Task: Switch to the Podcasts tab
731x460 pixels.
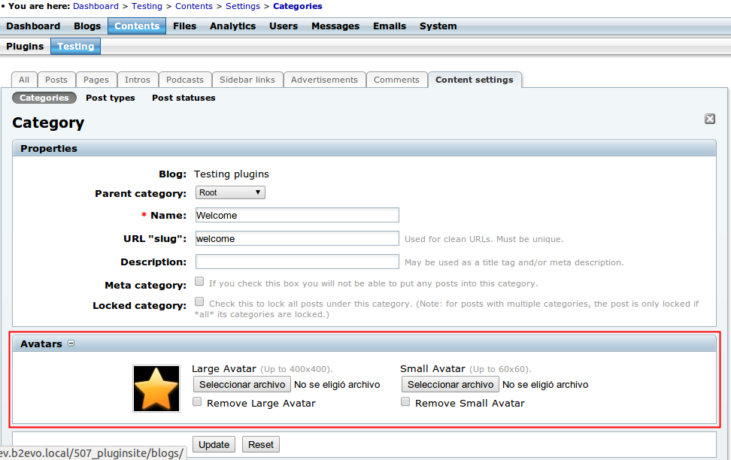Action: (x=184, y=80)
